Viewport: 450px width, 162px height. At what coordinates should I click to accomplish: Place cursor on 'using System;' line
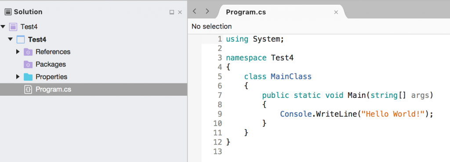(255, 39)
